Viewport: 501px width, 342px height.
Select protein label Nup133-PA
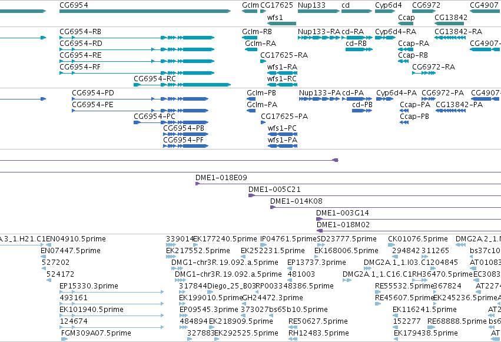[320, 93]
